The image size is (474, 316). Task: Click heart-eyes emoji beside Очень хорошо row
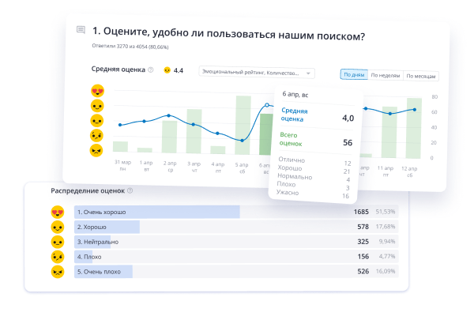point(57,212)
